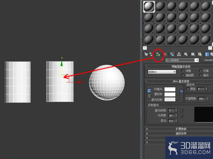Toggle Show Shaded Material in Viewport icon
Viewport: 213px width, 159px height.
[200, 54]
